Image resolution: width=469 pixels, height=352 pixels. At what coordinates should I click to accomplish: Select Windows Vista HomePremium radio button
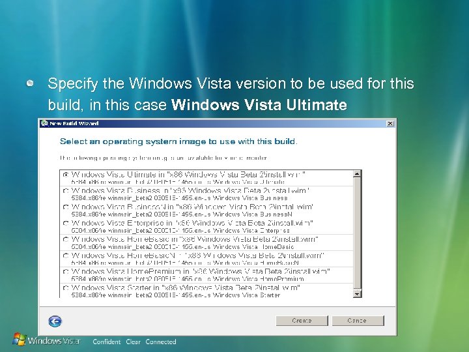click(x=66, y=271)
